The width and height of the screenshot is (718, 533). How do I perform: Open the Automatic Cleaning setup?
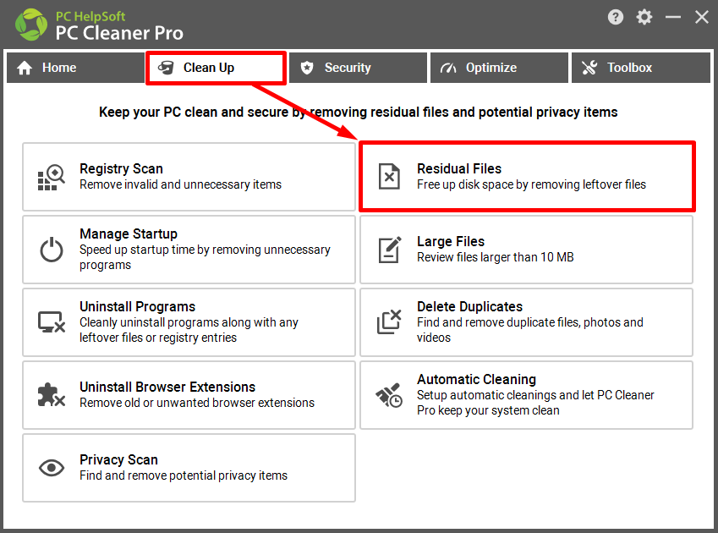pos(527,395)
